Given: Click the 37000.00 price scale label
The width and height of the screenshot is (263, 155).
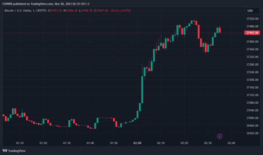Looking at the screenshot, I should (x=252, y=118).
